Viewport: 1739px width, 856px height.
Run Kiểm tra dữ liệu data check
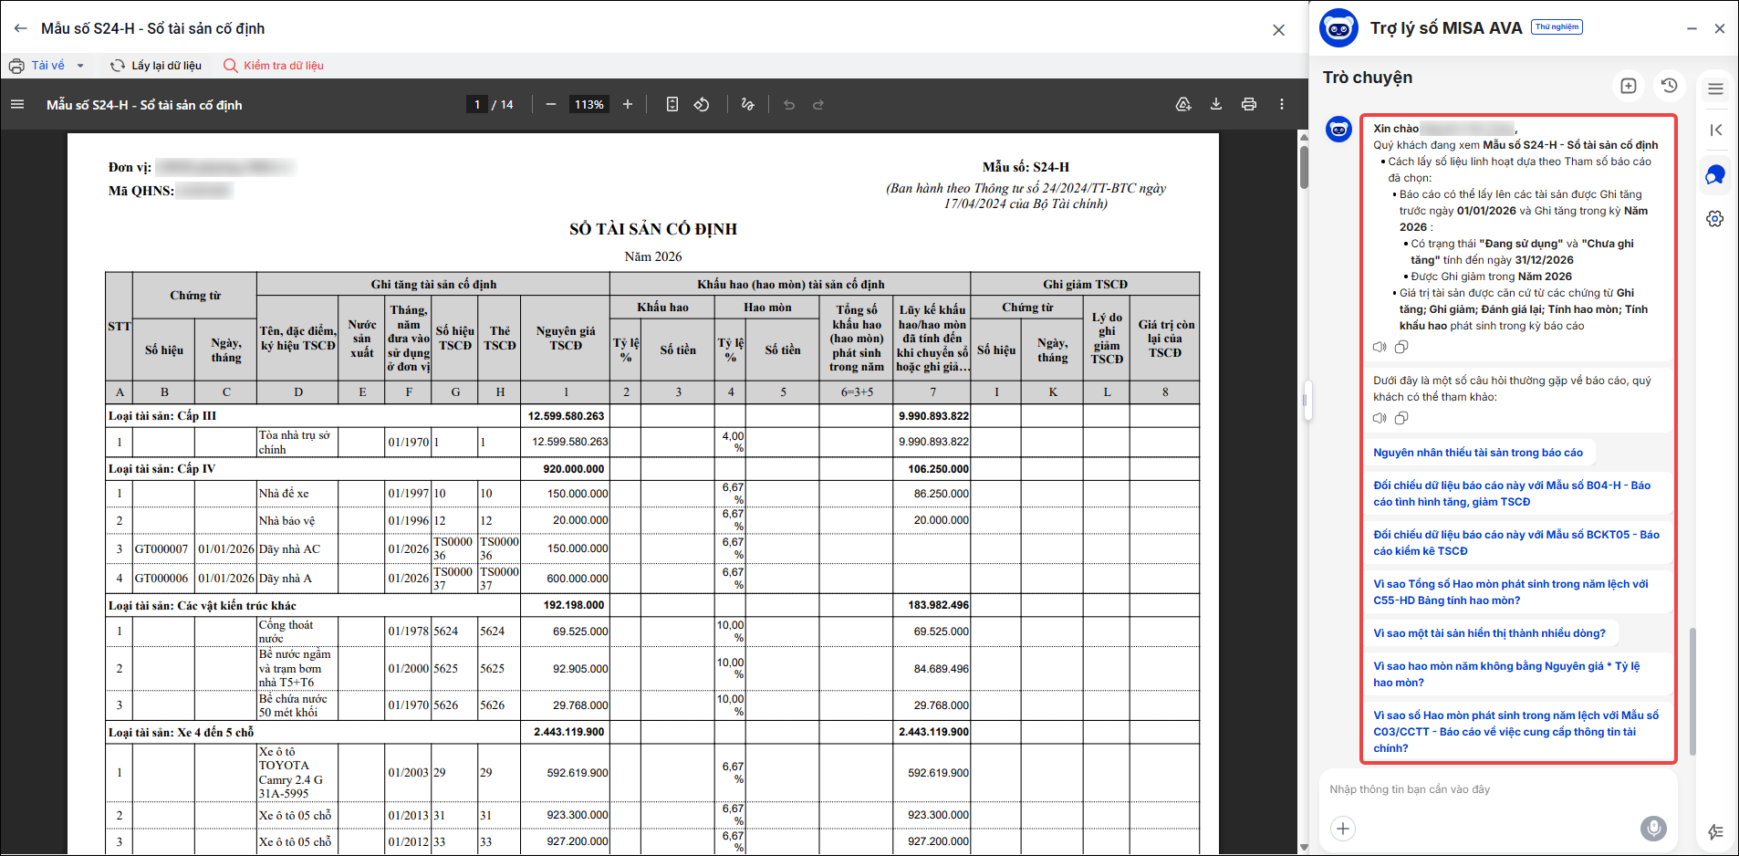tap(274, 66)
